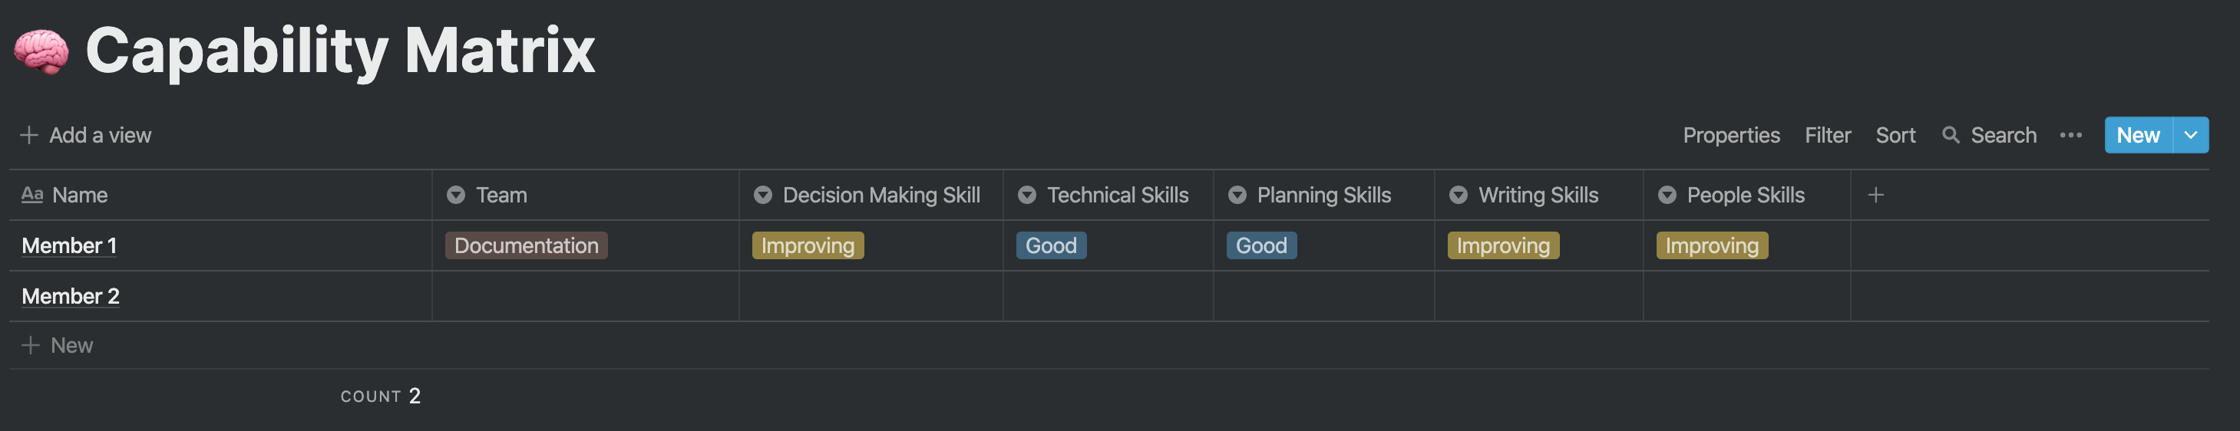Add a view to the database
The width and height of the screenshot is (2240, 431).
pyautogui.click(x=86, y=135)
